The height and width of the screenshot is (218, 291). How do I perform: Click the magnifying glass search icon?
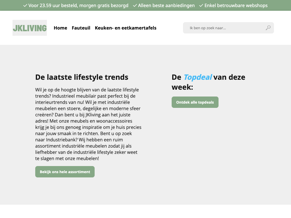pyautogui.click(x=268, y=28)
